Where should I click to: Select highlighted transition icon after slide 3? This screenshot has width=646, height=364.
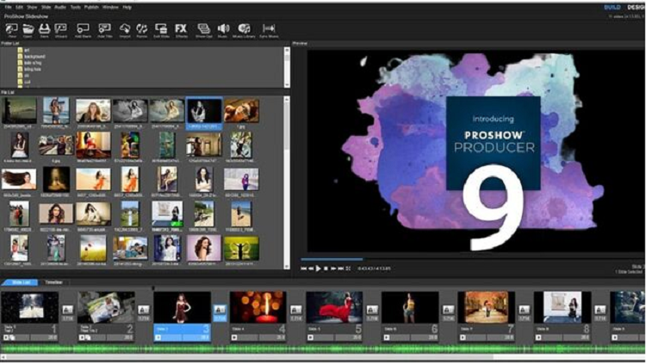[x=220, y=310]
